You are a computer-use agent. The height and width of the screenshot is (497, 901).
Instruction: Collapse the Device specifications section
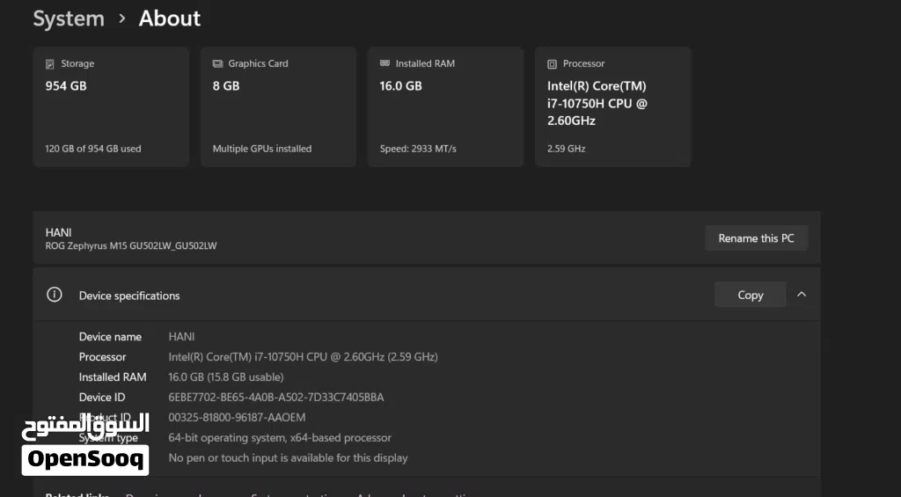pos(802,294)
